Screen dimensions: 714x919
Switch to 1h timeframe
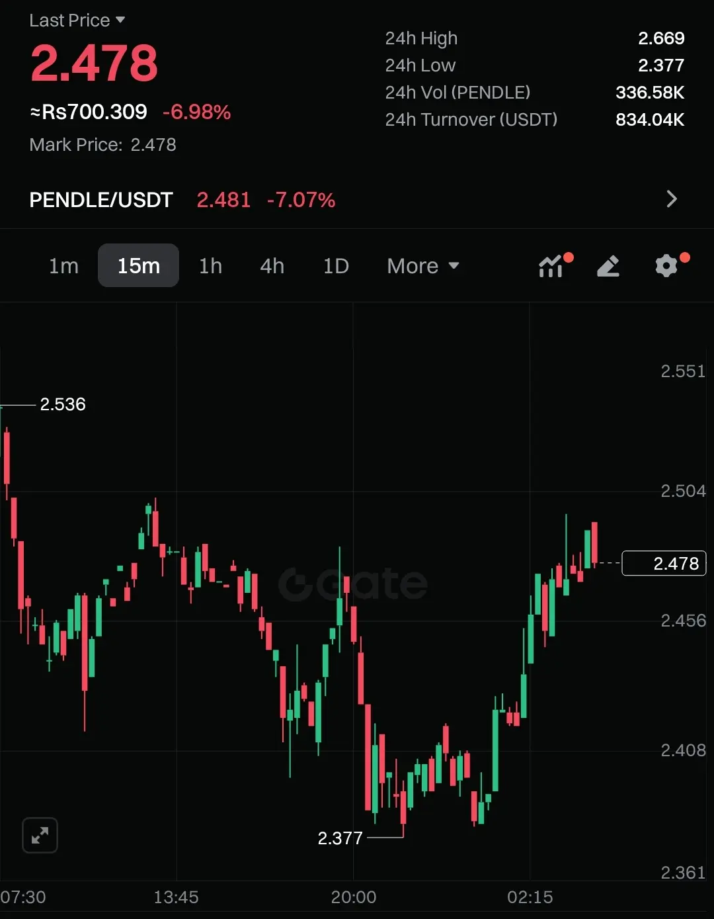point(210,266)
